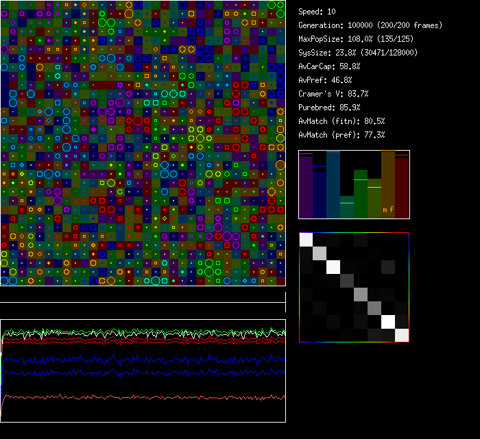Click the navy bar beside the purple bar
Viewport: 480px width, 439px height.
(320, 195)
